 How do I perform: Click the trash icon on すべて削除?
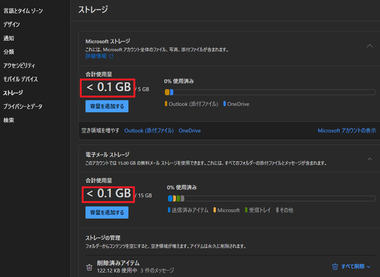pos(335,266)
